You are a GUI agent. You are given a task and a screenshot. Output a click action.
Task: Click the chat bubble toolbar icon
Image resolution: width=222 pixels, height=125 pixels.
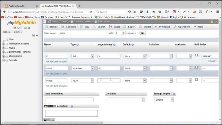pyautogui.click(x=160, y=12)
